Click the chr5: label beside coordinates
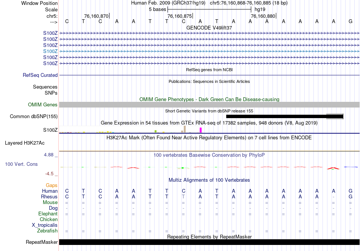The image size is (360, 251). [x=52, y=16]
